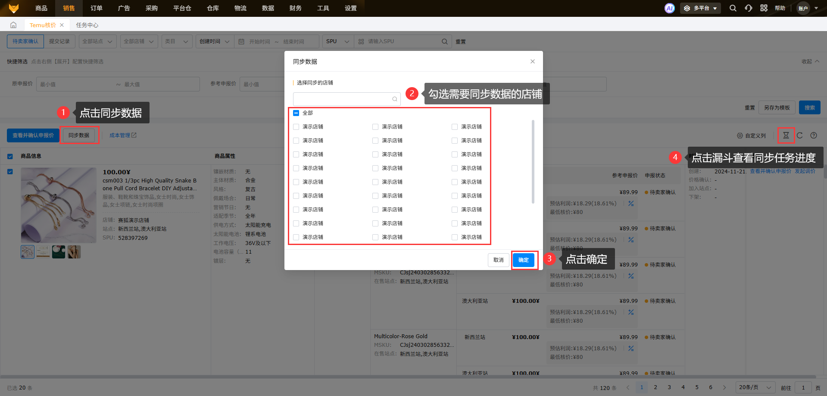Click the store list scrollbar in dialog

tap(533, 162)
